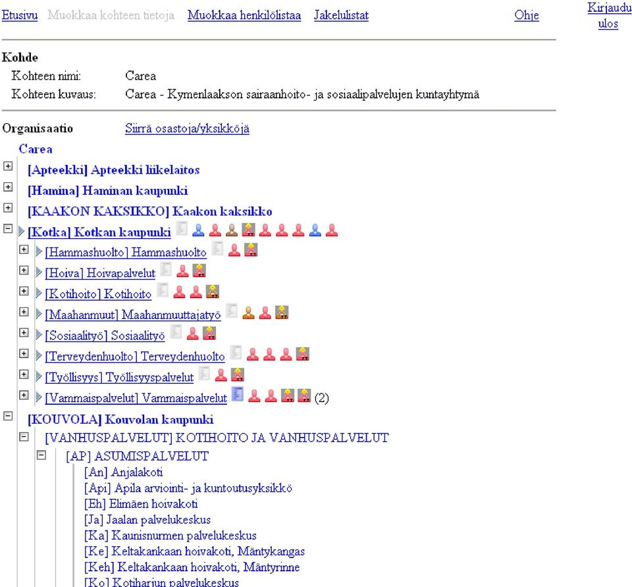
Task: Expand the Haminan kaupunki node
Action: pos(8,187)
